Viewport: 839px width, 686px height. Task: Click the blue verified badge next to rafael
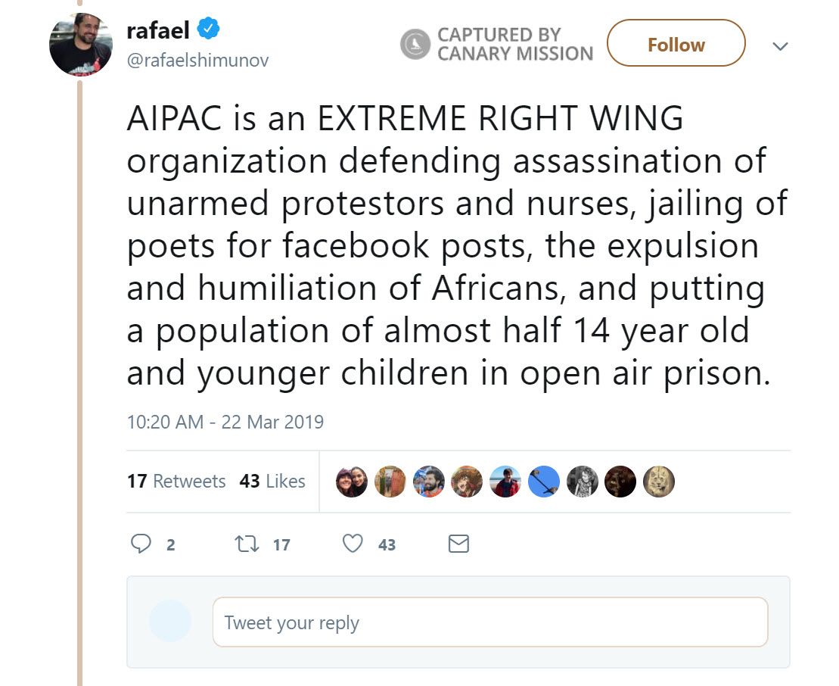(204, 30)
